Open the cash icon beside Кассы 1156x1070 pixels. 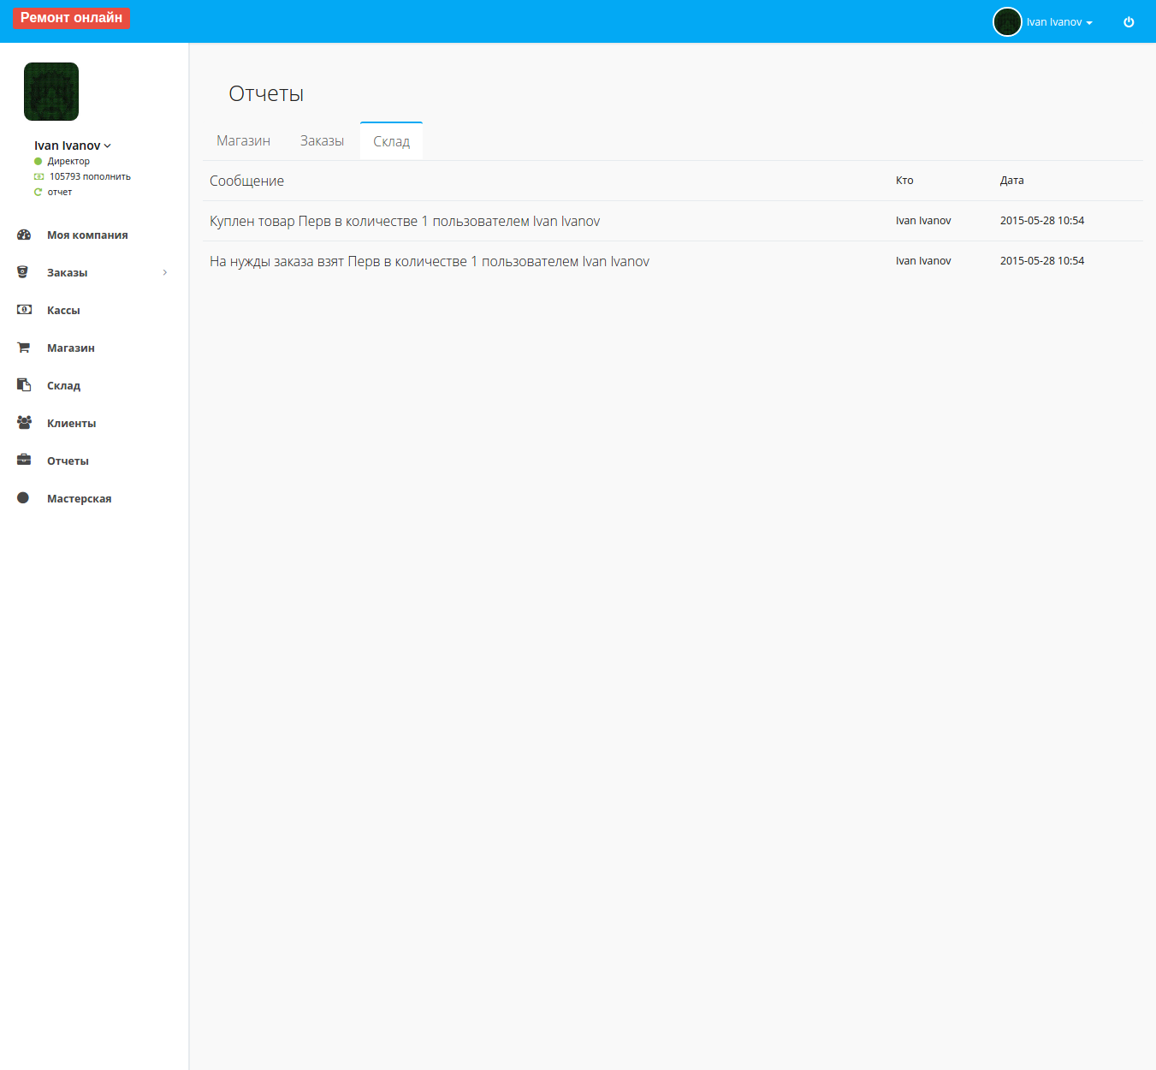[x=24, y=310]
